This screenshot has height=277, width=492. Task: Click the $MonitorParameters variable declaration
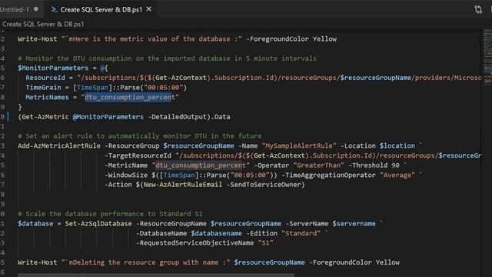click(x=53, y=68)
